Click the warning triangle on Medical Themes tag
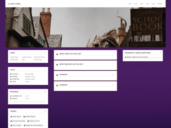This screenshot has width=171, height=128. click(x=24, y=117)
